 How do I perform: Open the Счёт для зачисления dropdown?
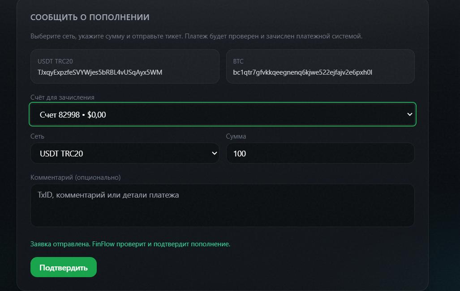tap(222, 114)
